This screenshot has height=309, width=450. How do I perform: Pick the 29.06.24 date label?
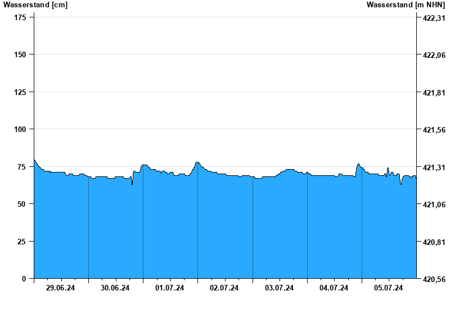[60, 288]
